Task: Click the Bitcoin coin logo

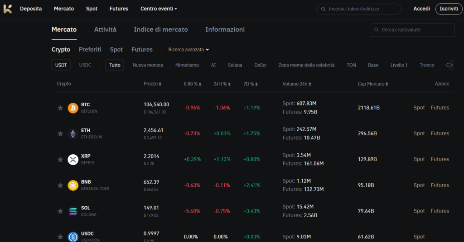Action: pos(73,108)
